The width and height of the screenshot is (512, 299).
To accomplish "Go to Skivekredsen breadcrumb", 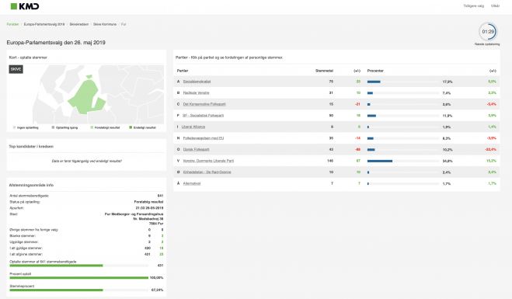I will point(78,25).
